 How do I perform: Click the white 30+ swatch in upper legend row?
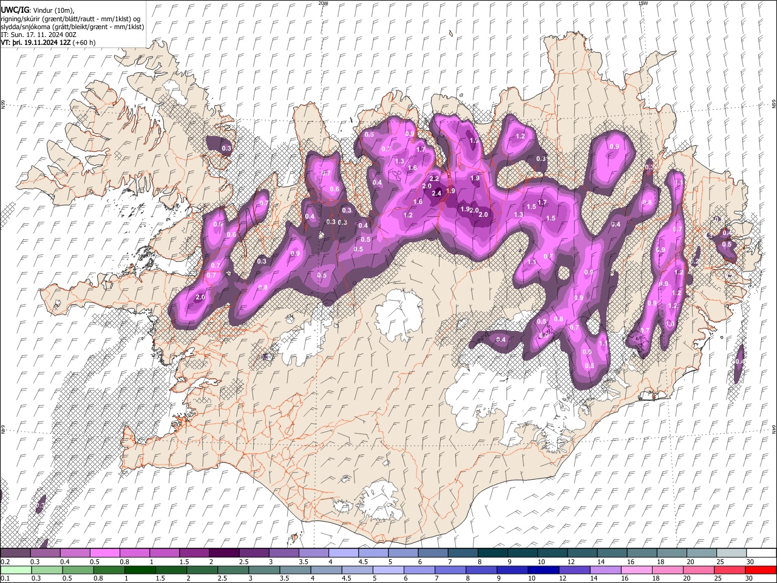click(761, 553)
